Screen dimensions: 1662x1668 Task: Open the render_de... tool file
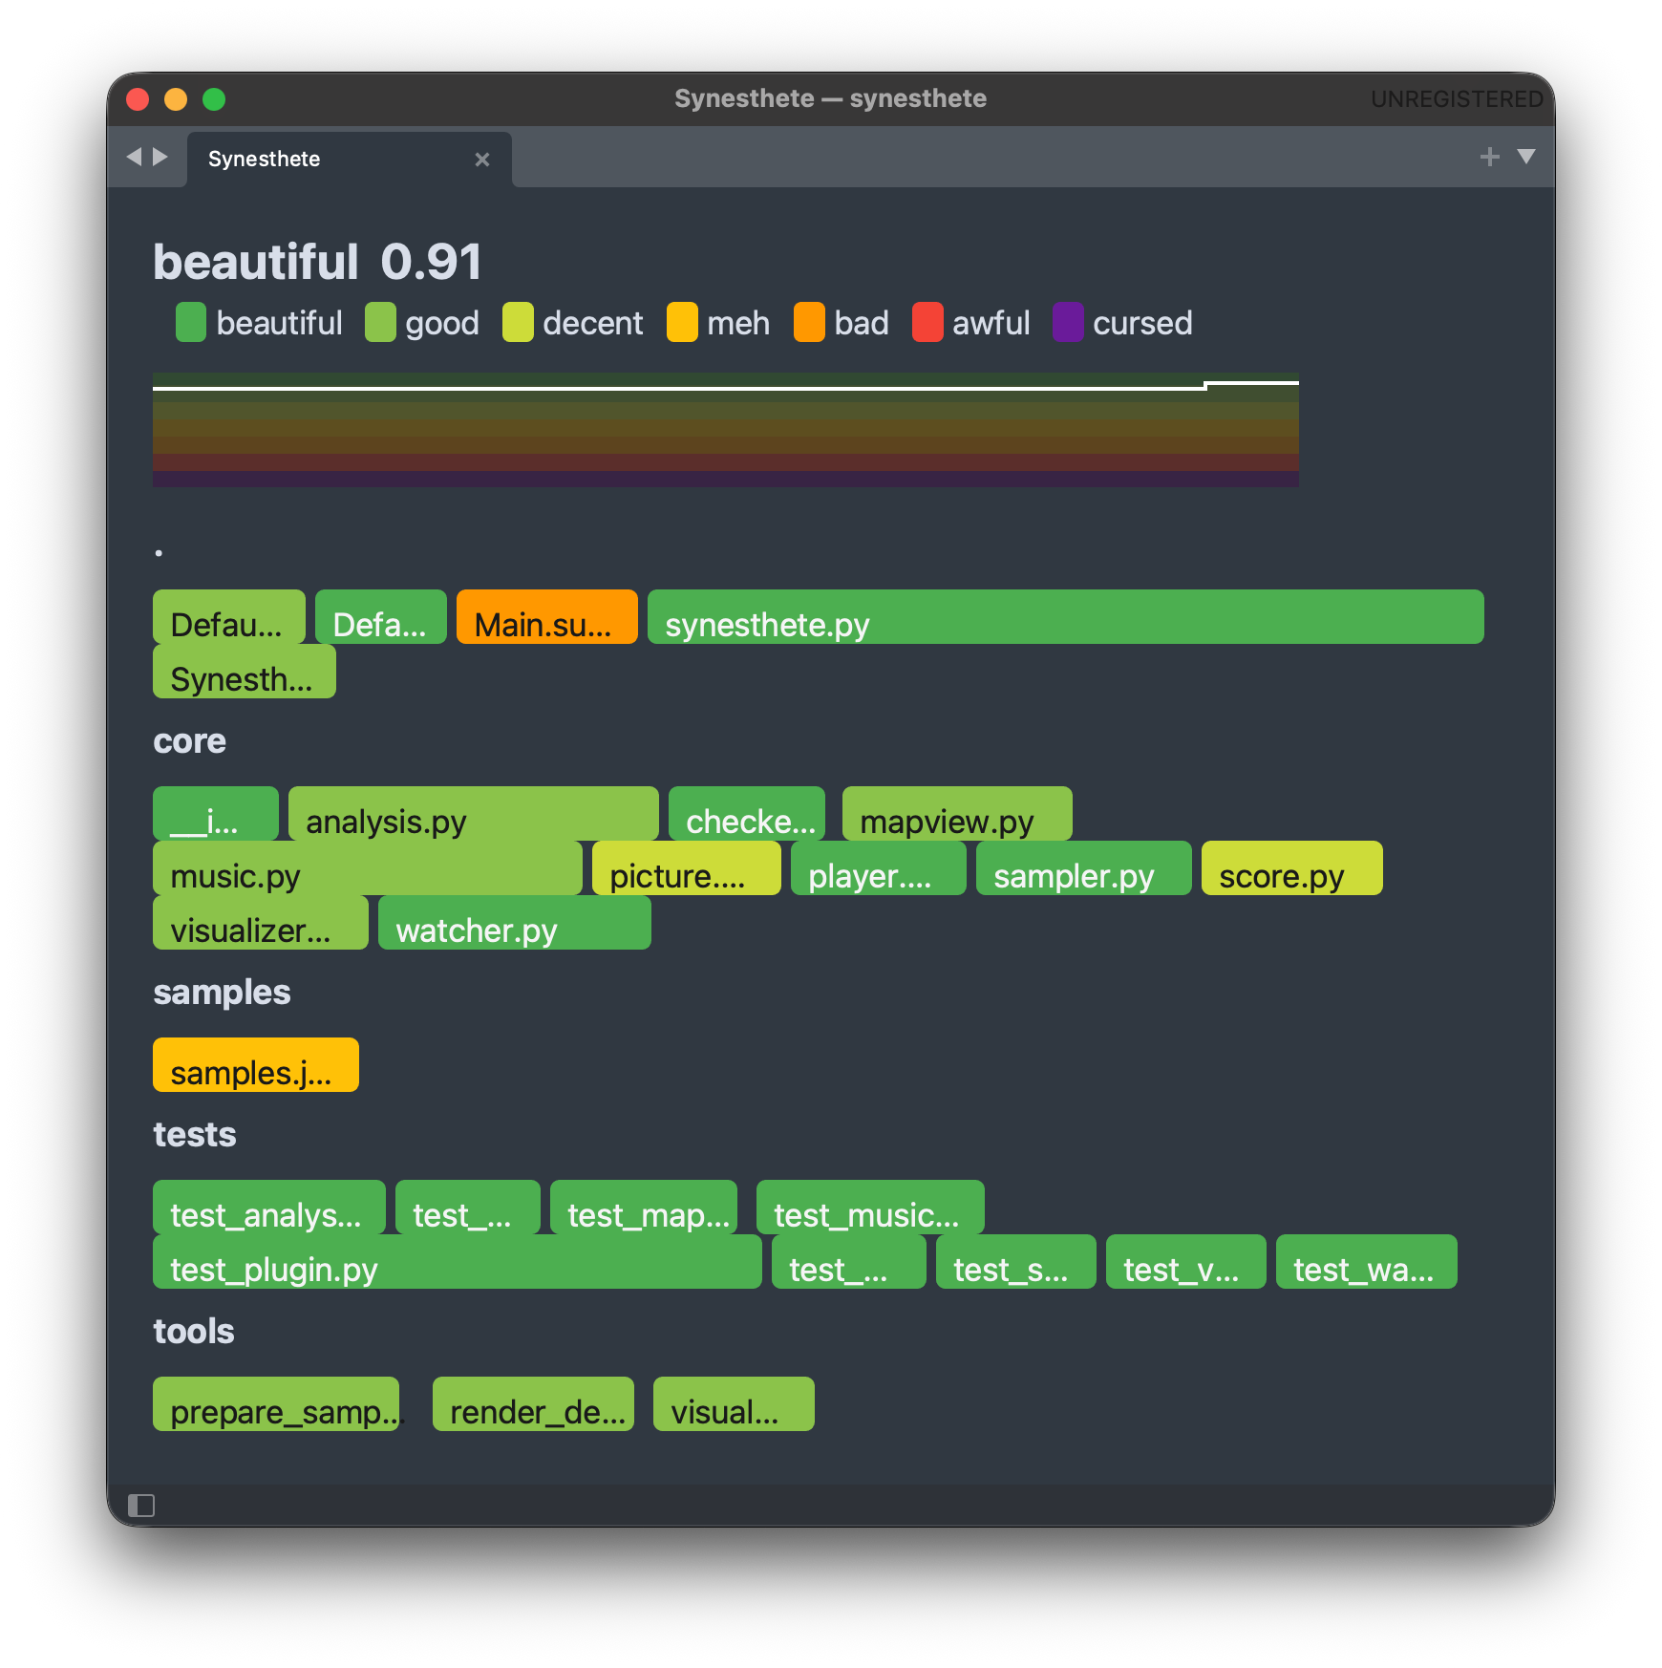(533, 1404)
